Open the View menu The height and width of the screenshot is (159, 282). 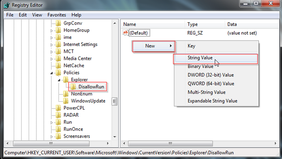coord(37,15)
